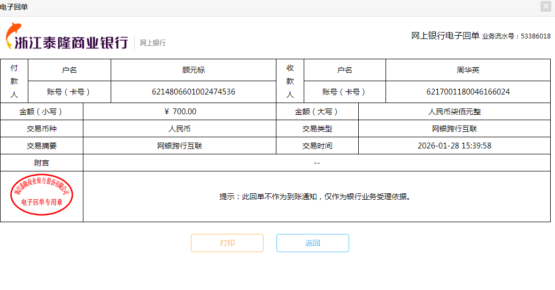555x290 pixels.
Task: Click the 交易币种 value 人民币
Action: [x=180, y=129]
